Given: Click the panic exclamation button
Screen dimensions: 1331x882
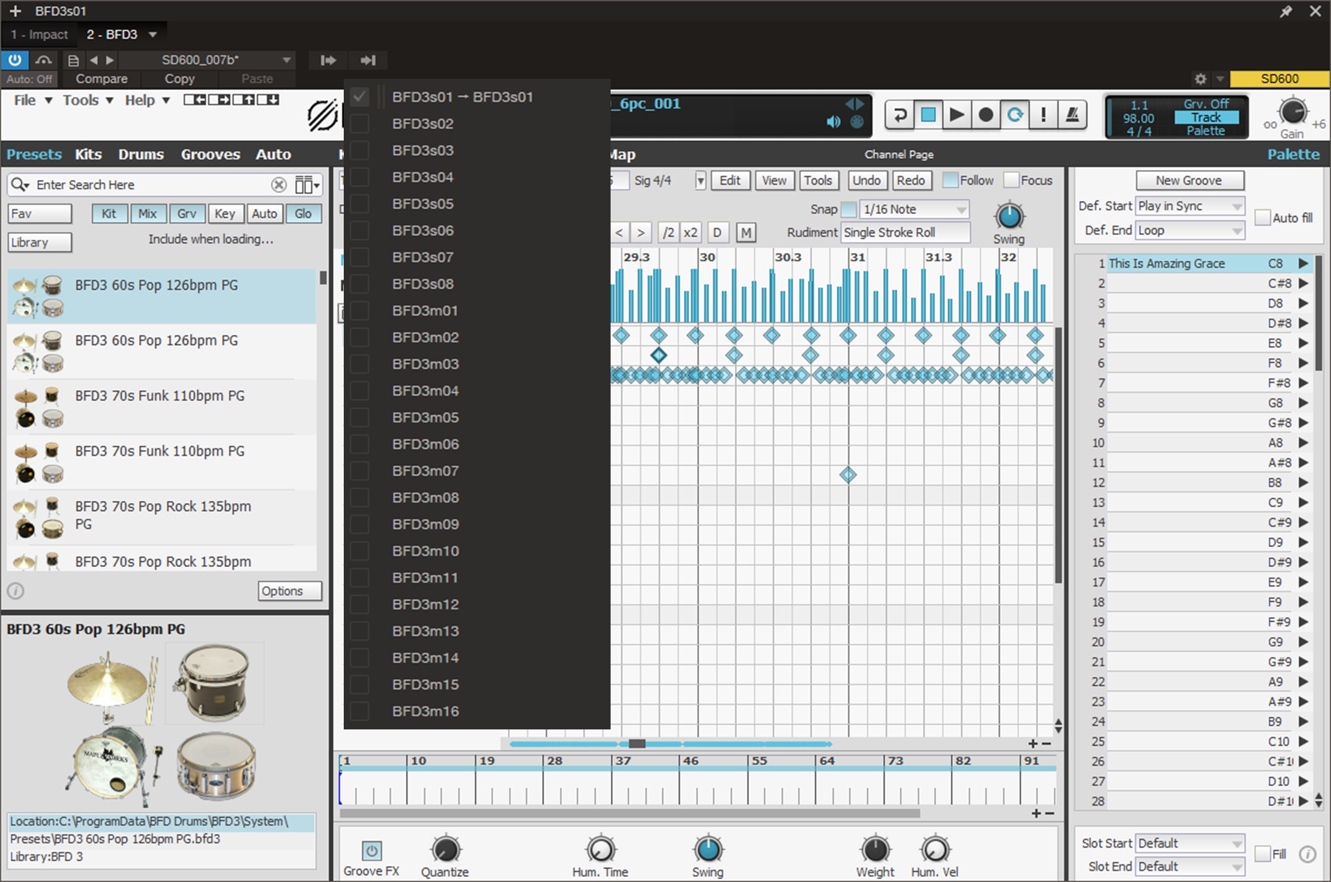Looking at the screenshot, I should click(1043, 115).
